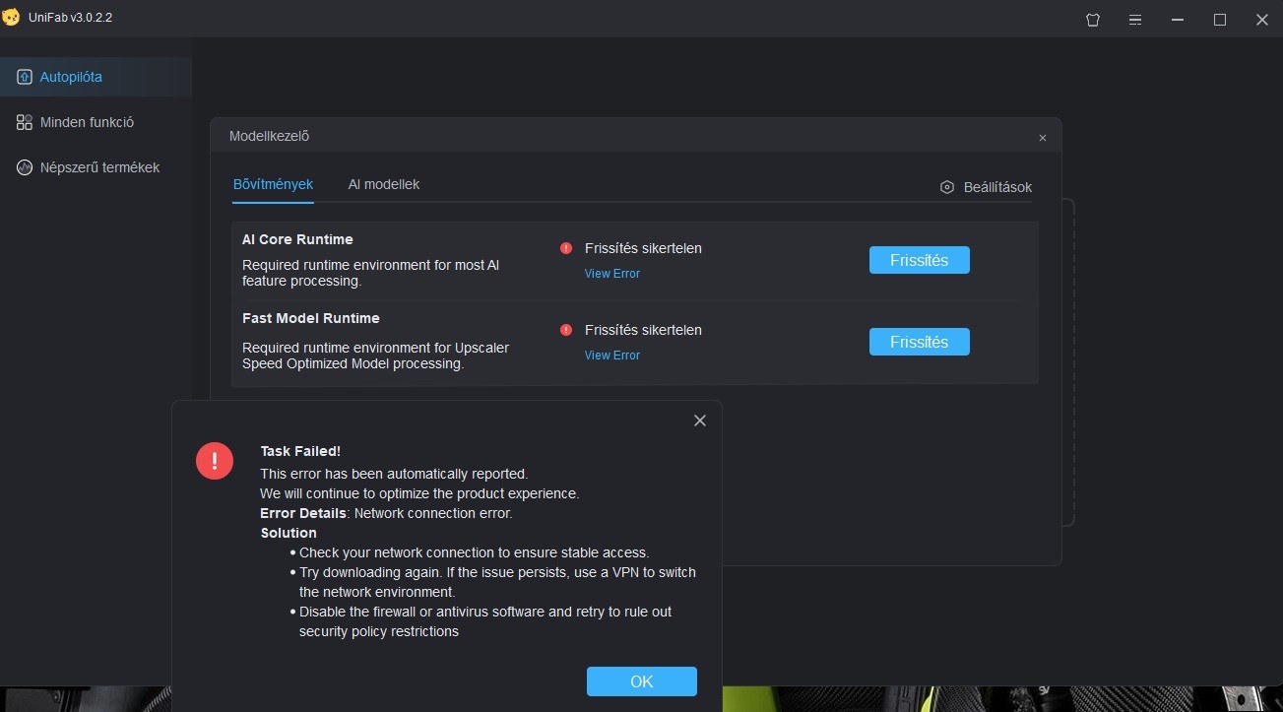The image size is (1283, 712).
Task: Click Frissítés for Fast Model Runtime
Action: 920,342
